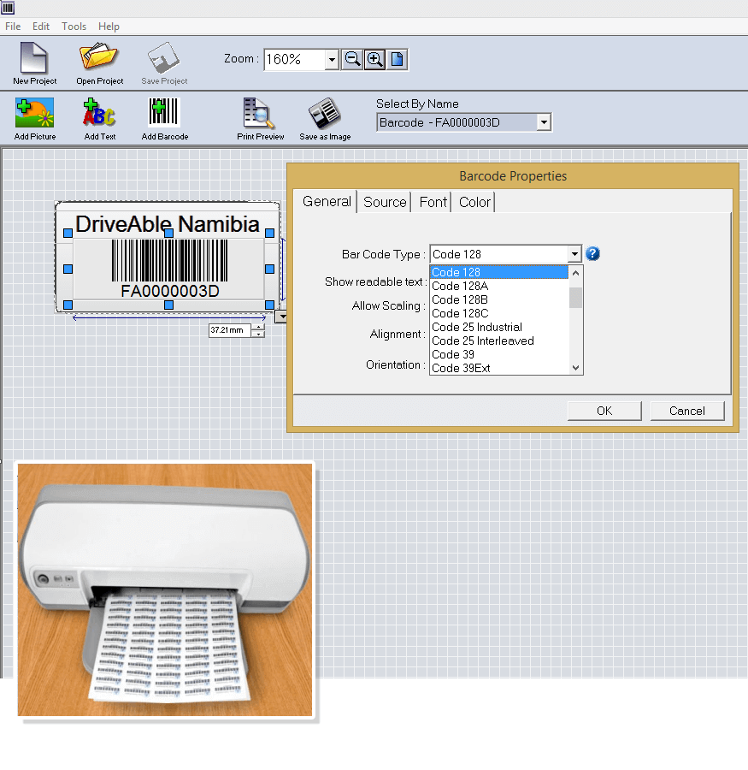Open the Open Project folder icon
The width and height of the screenshot is (748, 770).
98,56
